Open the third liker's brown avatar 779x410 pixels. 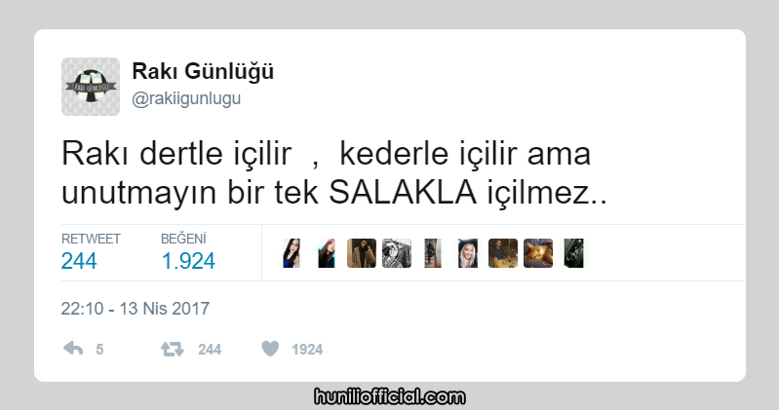[362, 253]
